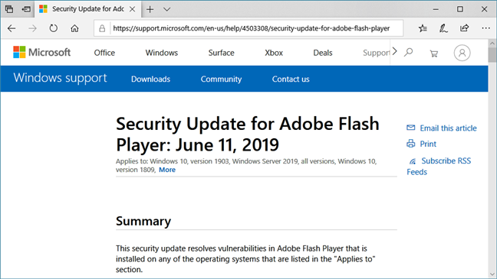The image size is (497, 279).
Task: Maximize the browser window
Action: tap(460, 9)
